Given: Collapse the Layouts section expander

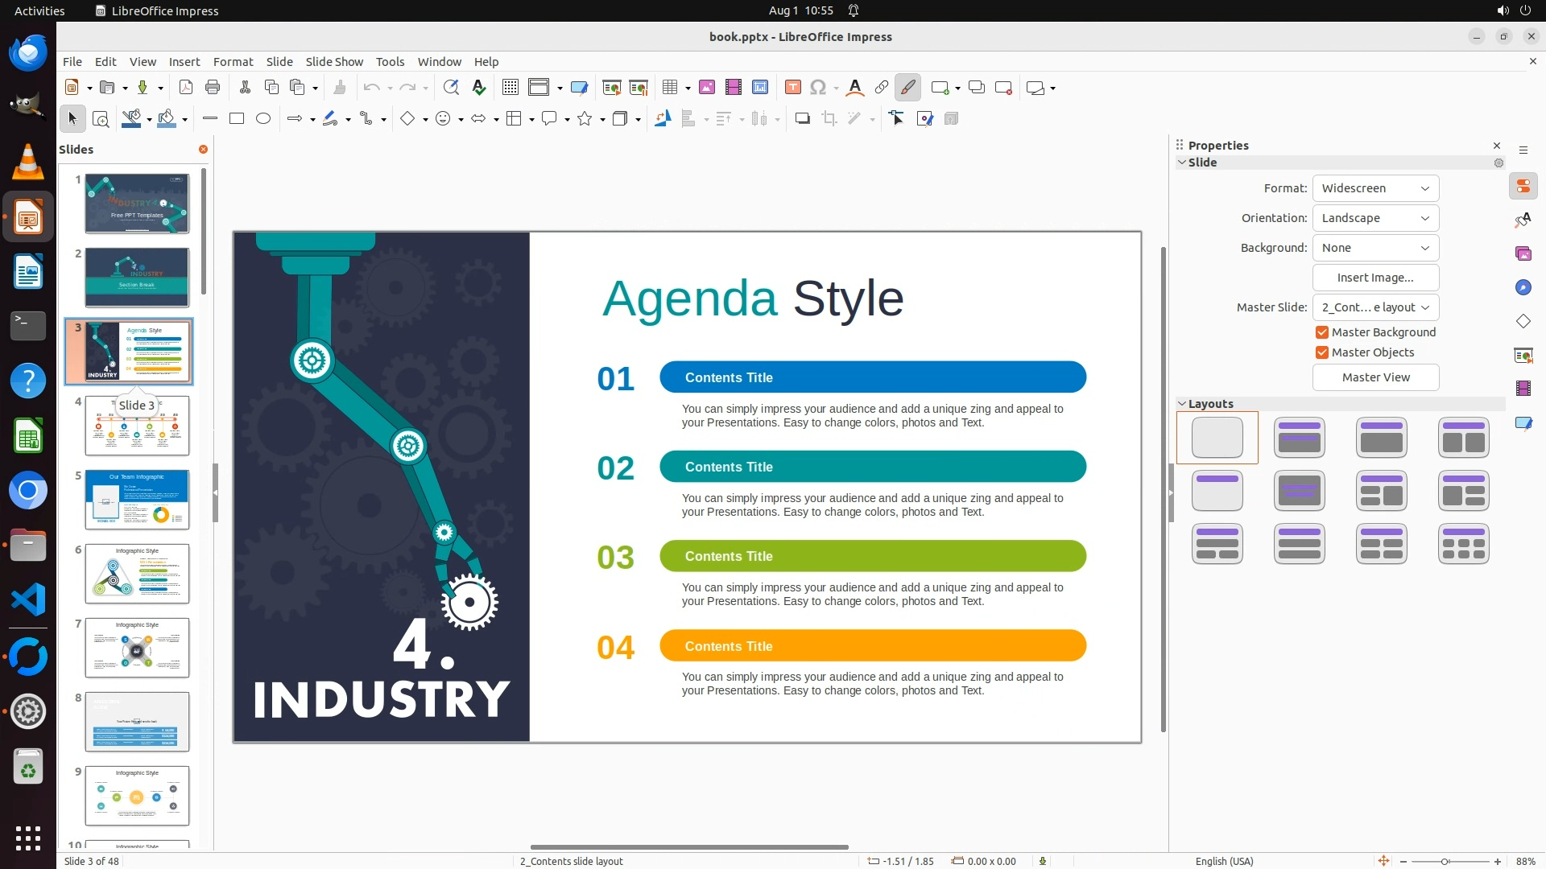Looking at the screenshot, I should (x=1182, y=404).
